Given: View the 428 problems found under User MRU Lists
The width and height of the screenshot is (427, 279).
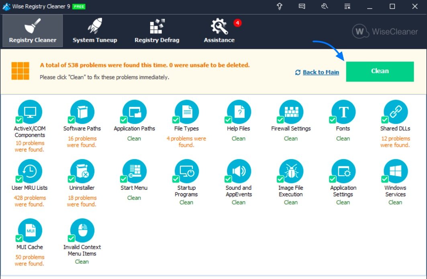Looking at the screenshot, I should pos(30,201).
